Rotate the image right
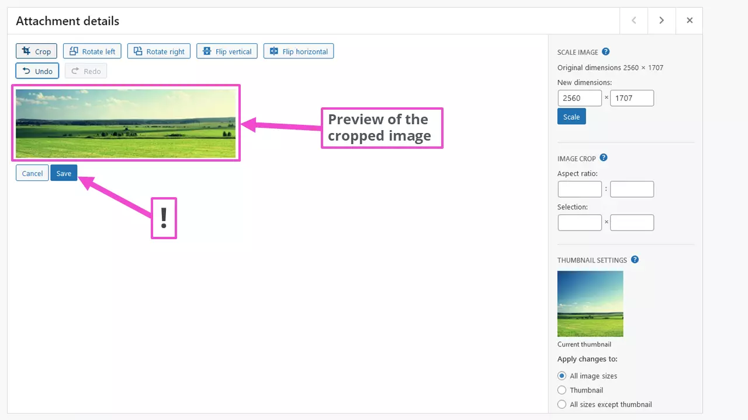 [x=158, y=51]
